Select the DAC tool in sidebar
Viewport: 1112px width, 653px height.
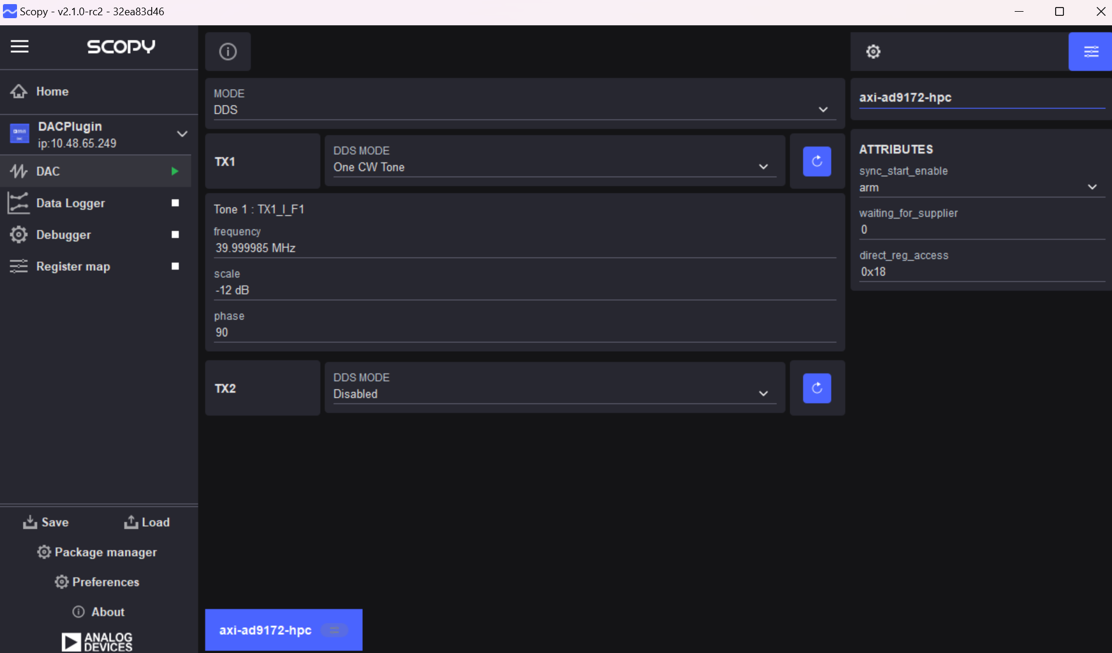pos(96,171)
